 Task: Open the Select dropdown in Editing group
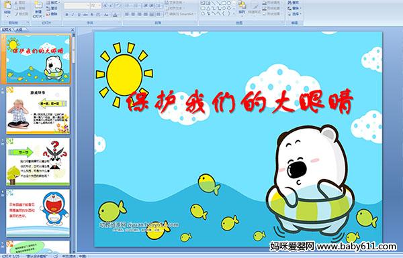point(294,14)
